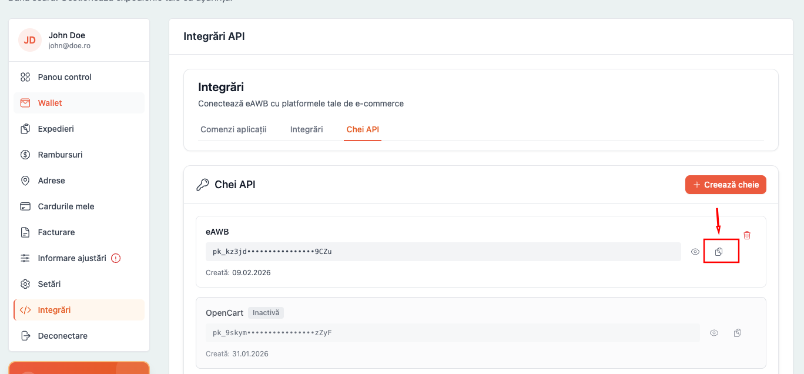This screenshot has height=374, width=804.
Task: Click Deconectare to log out
Action: pyautogui.click(x=79, y=336)
